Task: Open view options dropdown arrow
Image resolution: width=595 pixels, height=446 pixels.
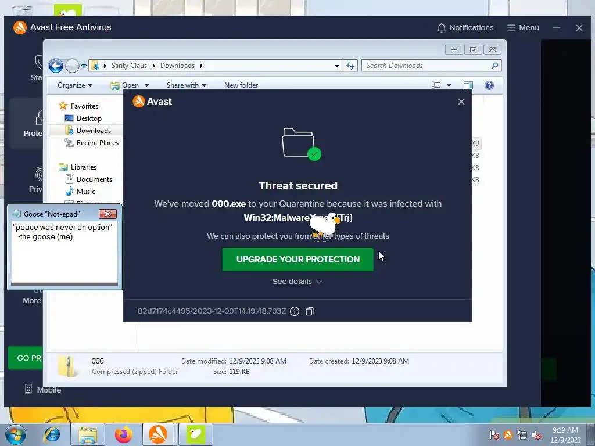Action: [x=449, y=85]
